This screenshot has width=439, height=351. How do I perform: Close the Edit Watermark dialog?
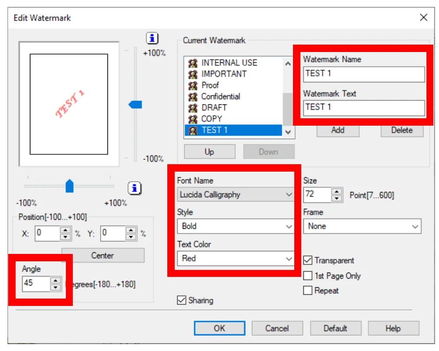(423, 17)
